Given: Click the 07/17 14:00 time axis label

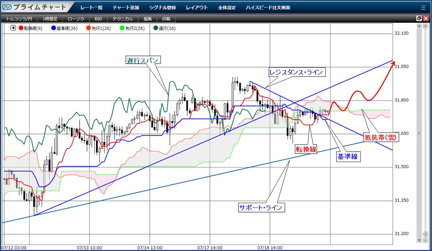Looking at the screenshot, I should tap(210, 248).
